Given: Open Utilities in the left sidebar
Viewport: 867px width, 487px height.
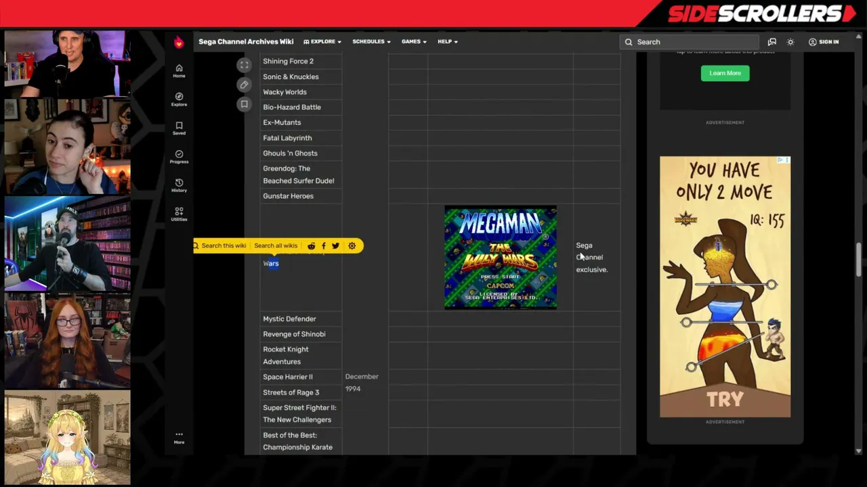Looking at the screenshot, I should click(x=179, y=214).
